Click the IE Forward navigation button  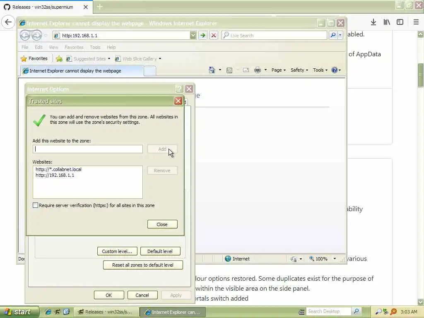(36, 36)
